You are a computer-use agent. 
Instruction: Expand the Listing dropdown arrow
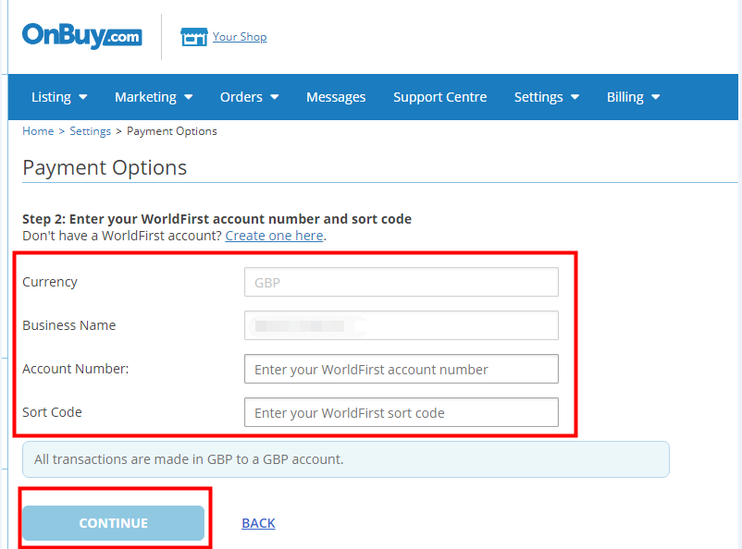pos(83,97)
